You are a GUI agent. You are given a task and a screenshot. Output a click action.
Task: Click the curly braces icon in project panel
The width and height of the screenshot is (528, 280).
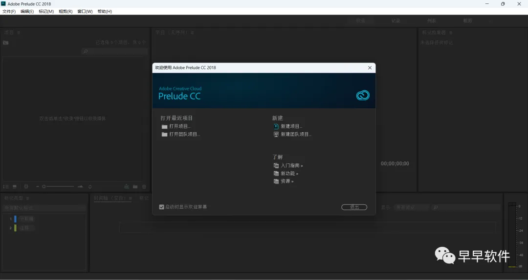tap(26, 186)
